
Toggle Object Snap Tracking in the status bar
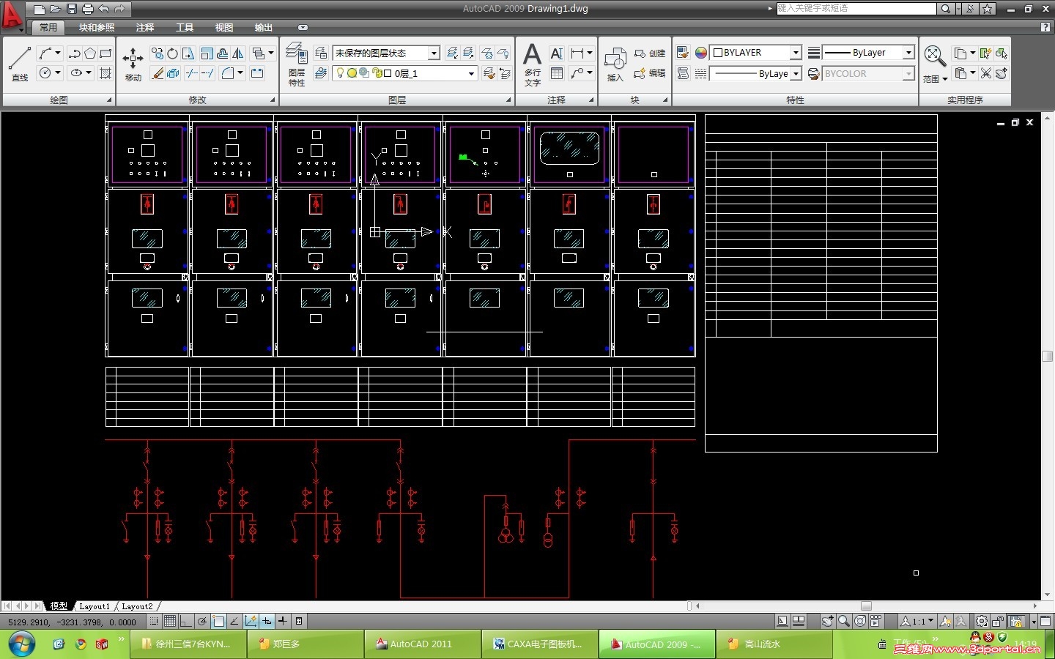click(234, 621)
